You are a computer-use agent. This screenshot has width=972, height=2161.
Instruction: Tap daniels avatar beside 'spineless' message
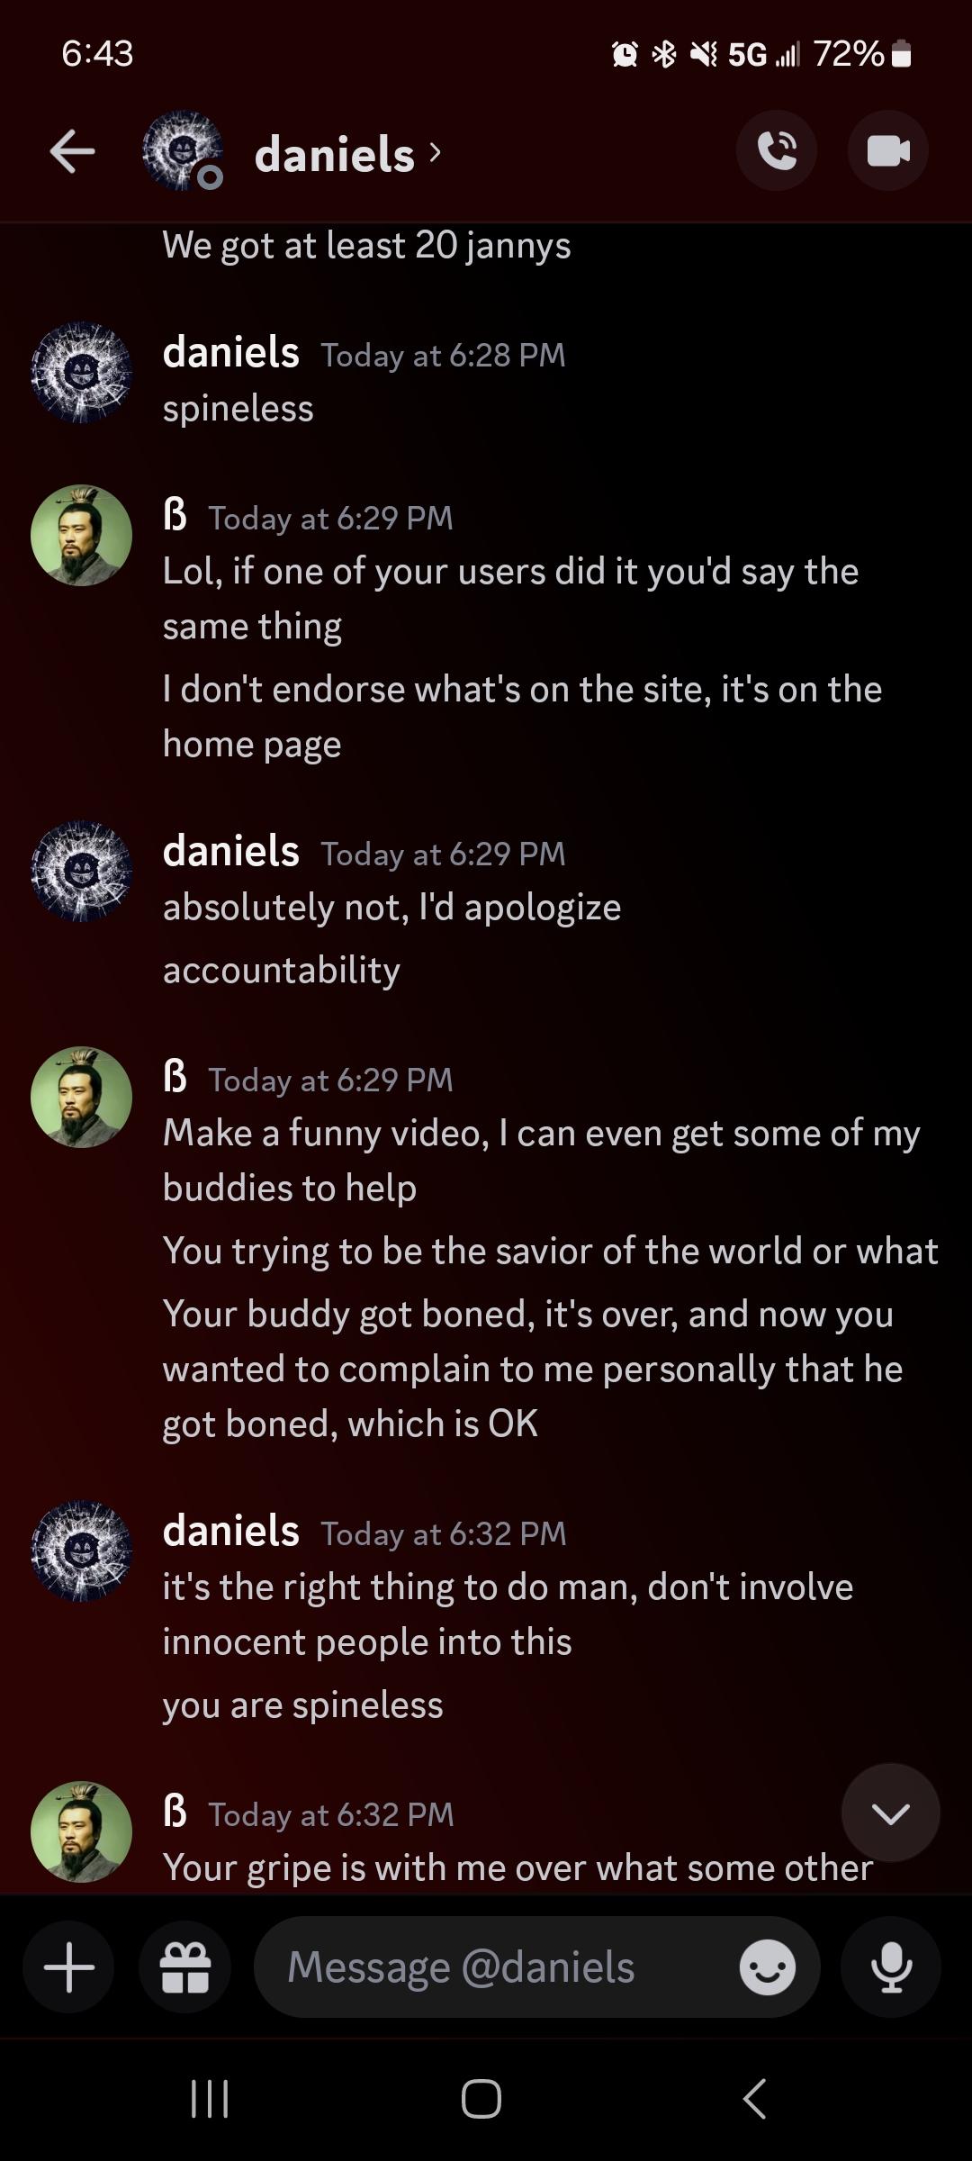[x=82, y=372]
